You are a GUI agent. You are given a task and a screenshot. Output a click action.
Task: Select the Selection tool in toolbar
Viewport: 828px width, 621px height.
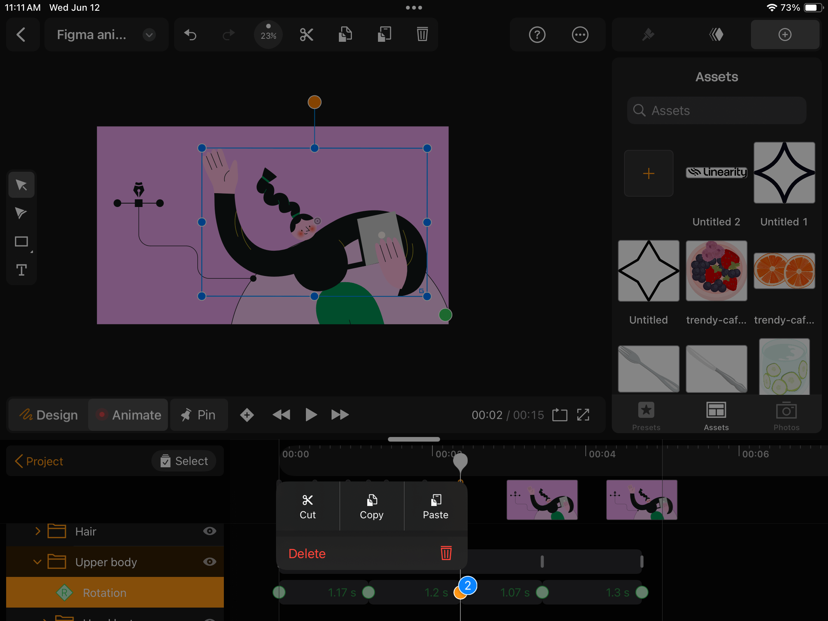[x=21, y=185]
